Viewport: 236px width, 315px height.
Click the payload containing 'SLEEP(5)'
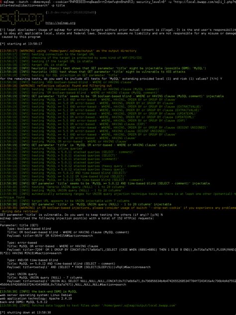79,267
